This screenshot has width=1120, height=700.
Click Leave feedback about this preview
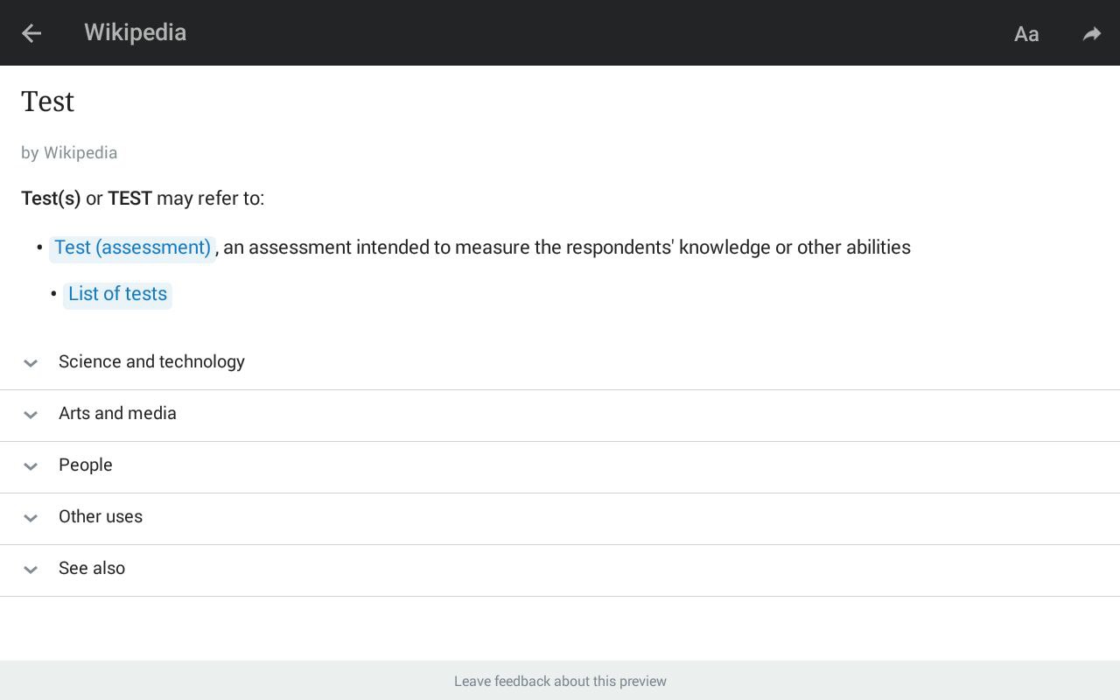point(560,681)
